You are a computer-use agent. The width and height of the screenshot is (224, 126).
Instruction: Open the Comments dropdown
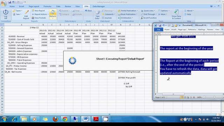tap(108, 14)
